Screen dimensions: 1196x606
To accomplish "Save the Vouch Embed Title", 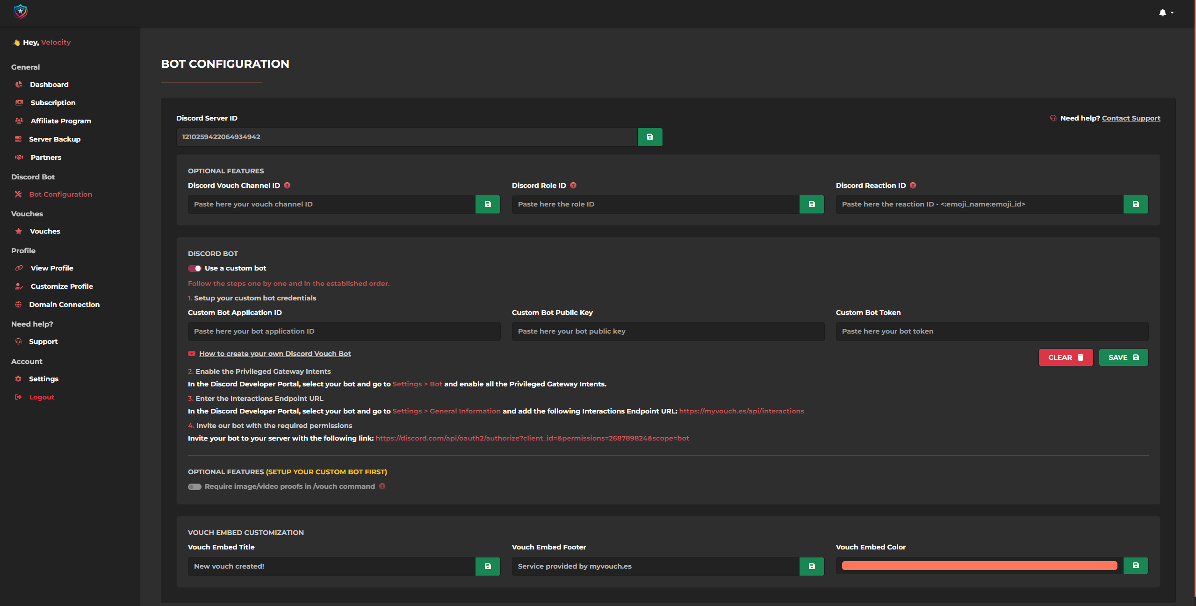I will [487, 566].
